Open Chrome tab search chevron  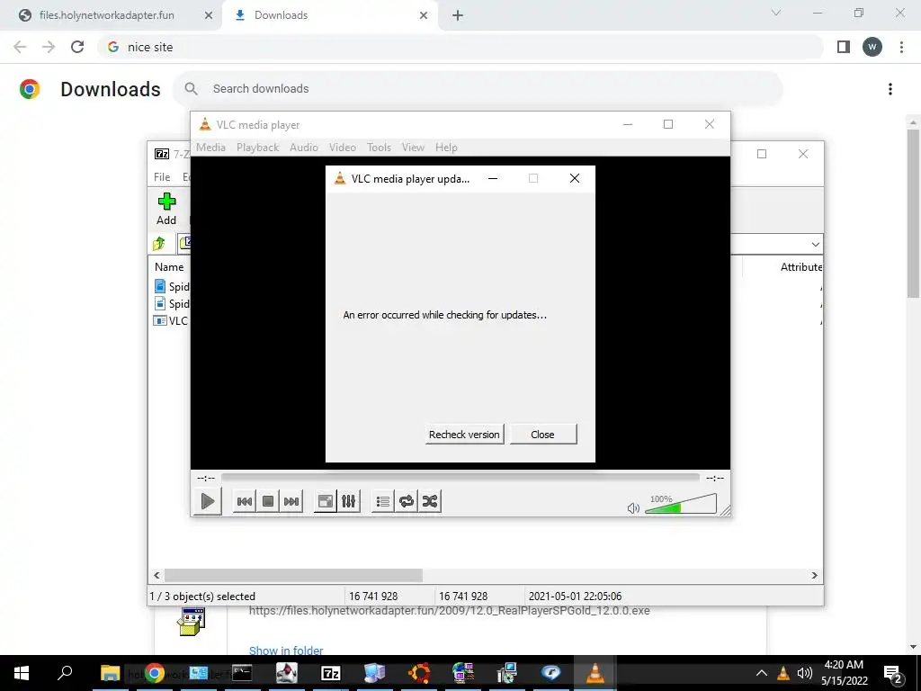[x=776, y=13]
